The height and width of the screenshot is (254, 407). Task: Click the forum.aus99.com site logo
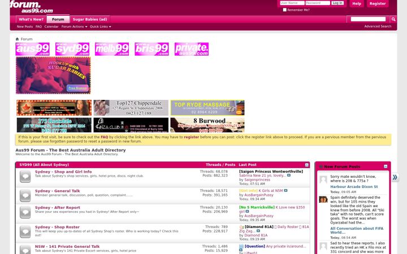point(32,7)
